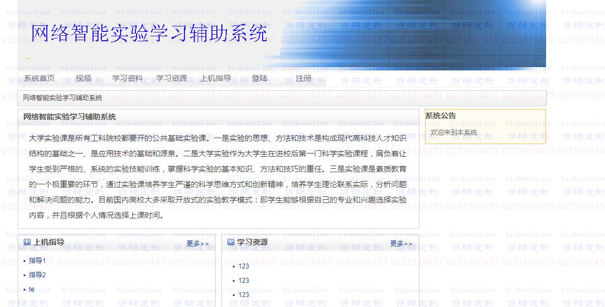Click the 注册 register link
The image size is (605, 307).
click(x=303, y=78)
